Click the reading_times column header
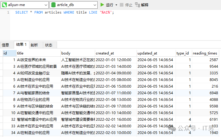Image resolution: width=221 pixels, height=137 pixels. tap(205, 53)
